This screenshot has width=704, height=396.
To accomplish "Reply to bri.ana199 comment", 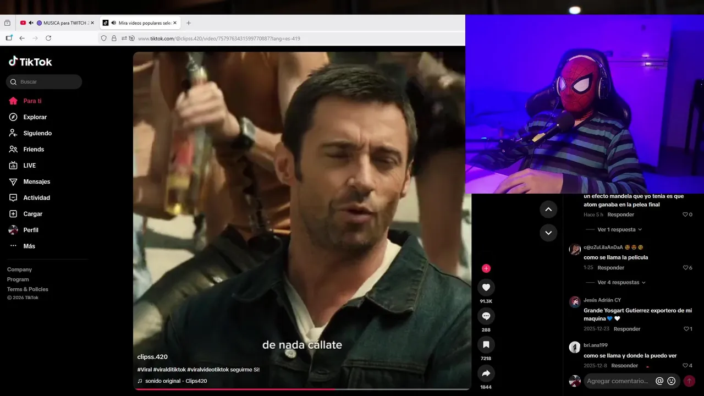I will [x=625, y=366].
